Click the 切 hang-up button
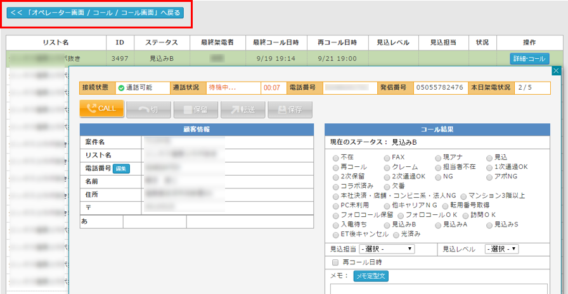Image resolution: width=568 pixels, height=294 pixels. (148, 109)
